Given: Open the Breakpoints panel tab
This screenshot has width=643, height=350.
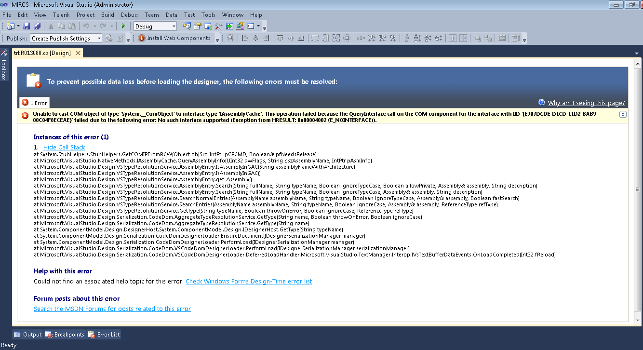Looking at the screenshot, I should tap(65, 335).
